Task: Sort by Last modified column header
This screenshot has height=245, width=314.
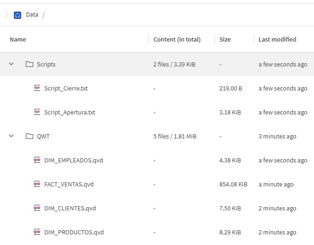Action: coord(278,40)
